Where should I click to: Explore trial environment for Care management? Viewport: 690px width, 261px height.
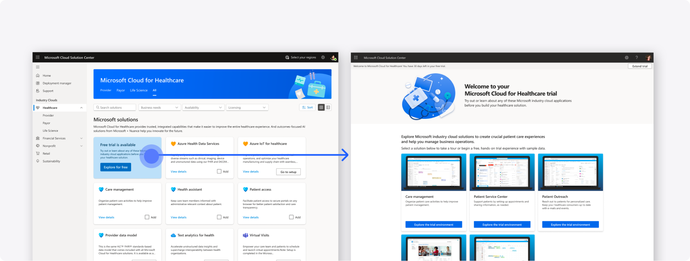point(434,225)
